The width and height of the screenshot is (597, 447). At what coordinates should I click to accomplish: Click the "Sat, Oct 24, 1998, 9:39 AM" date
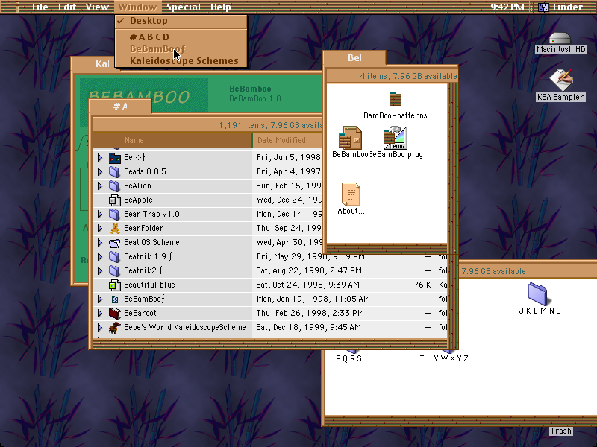click(308, 285)
